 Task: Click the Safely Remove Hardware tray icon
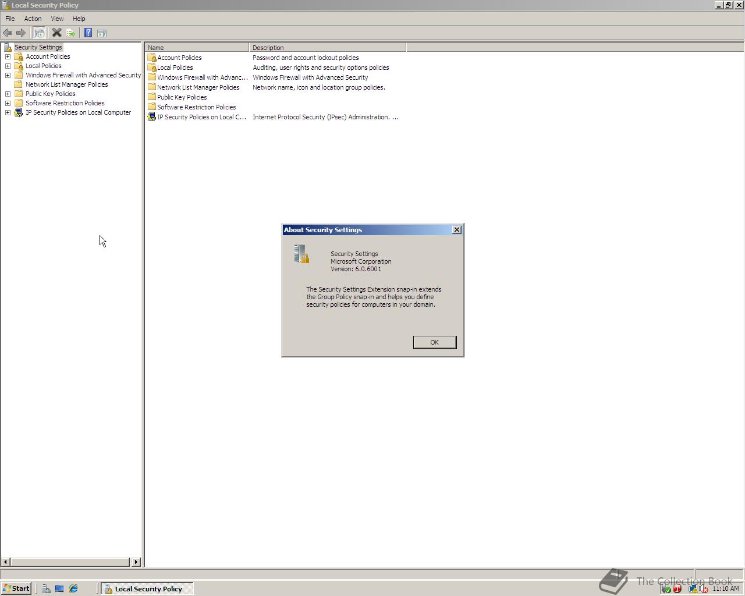point(667,589)
